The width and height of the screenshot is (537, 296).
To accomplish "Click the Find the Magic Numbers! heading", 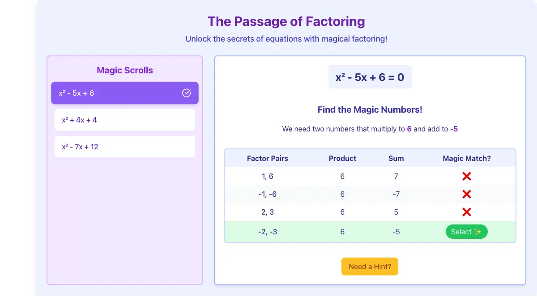I will coord(370,110).
